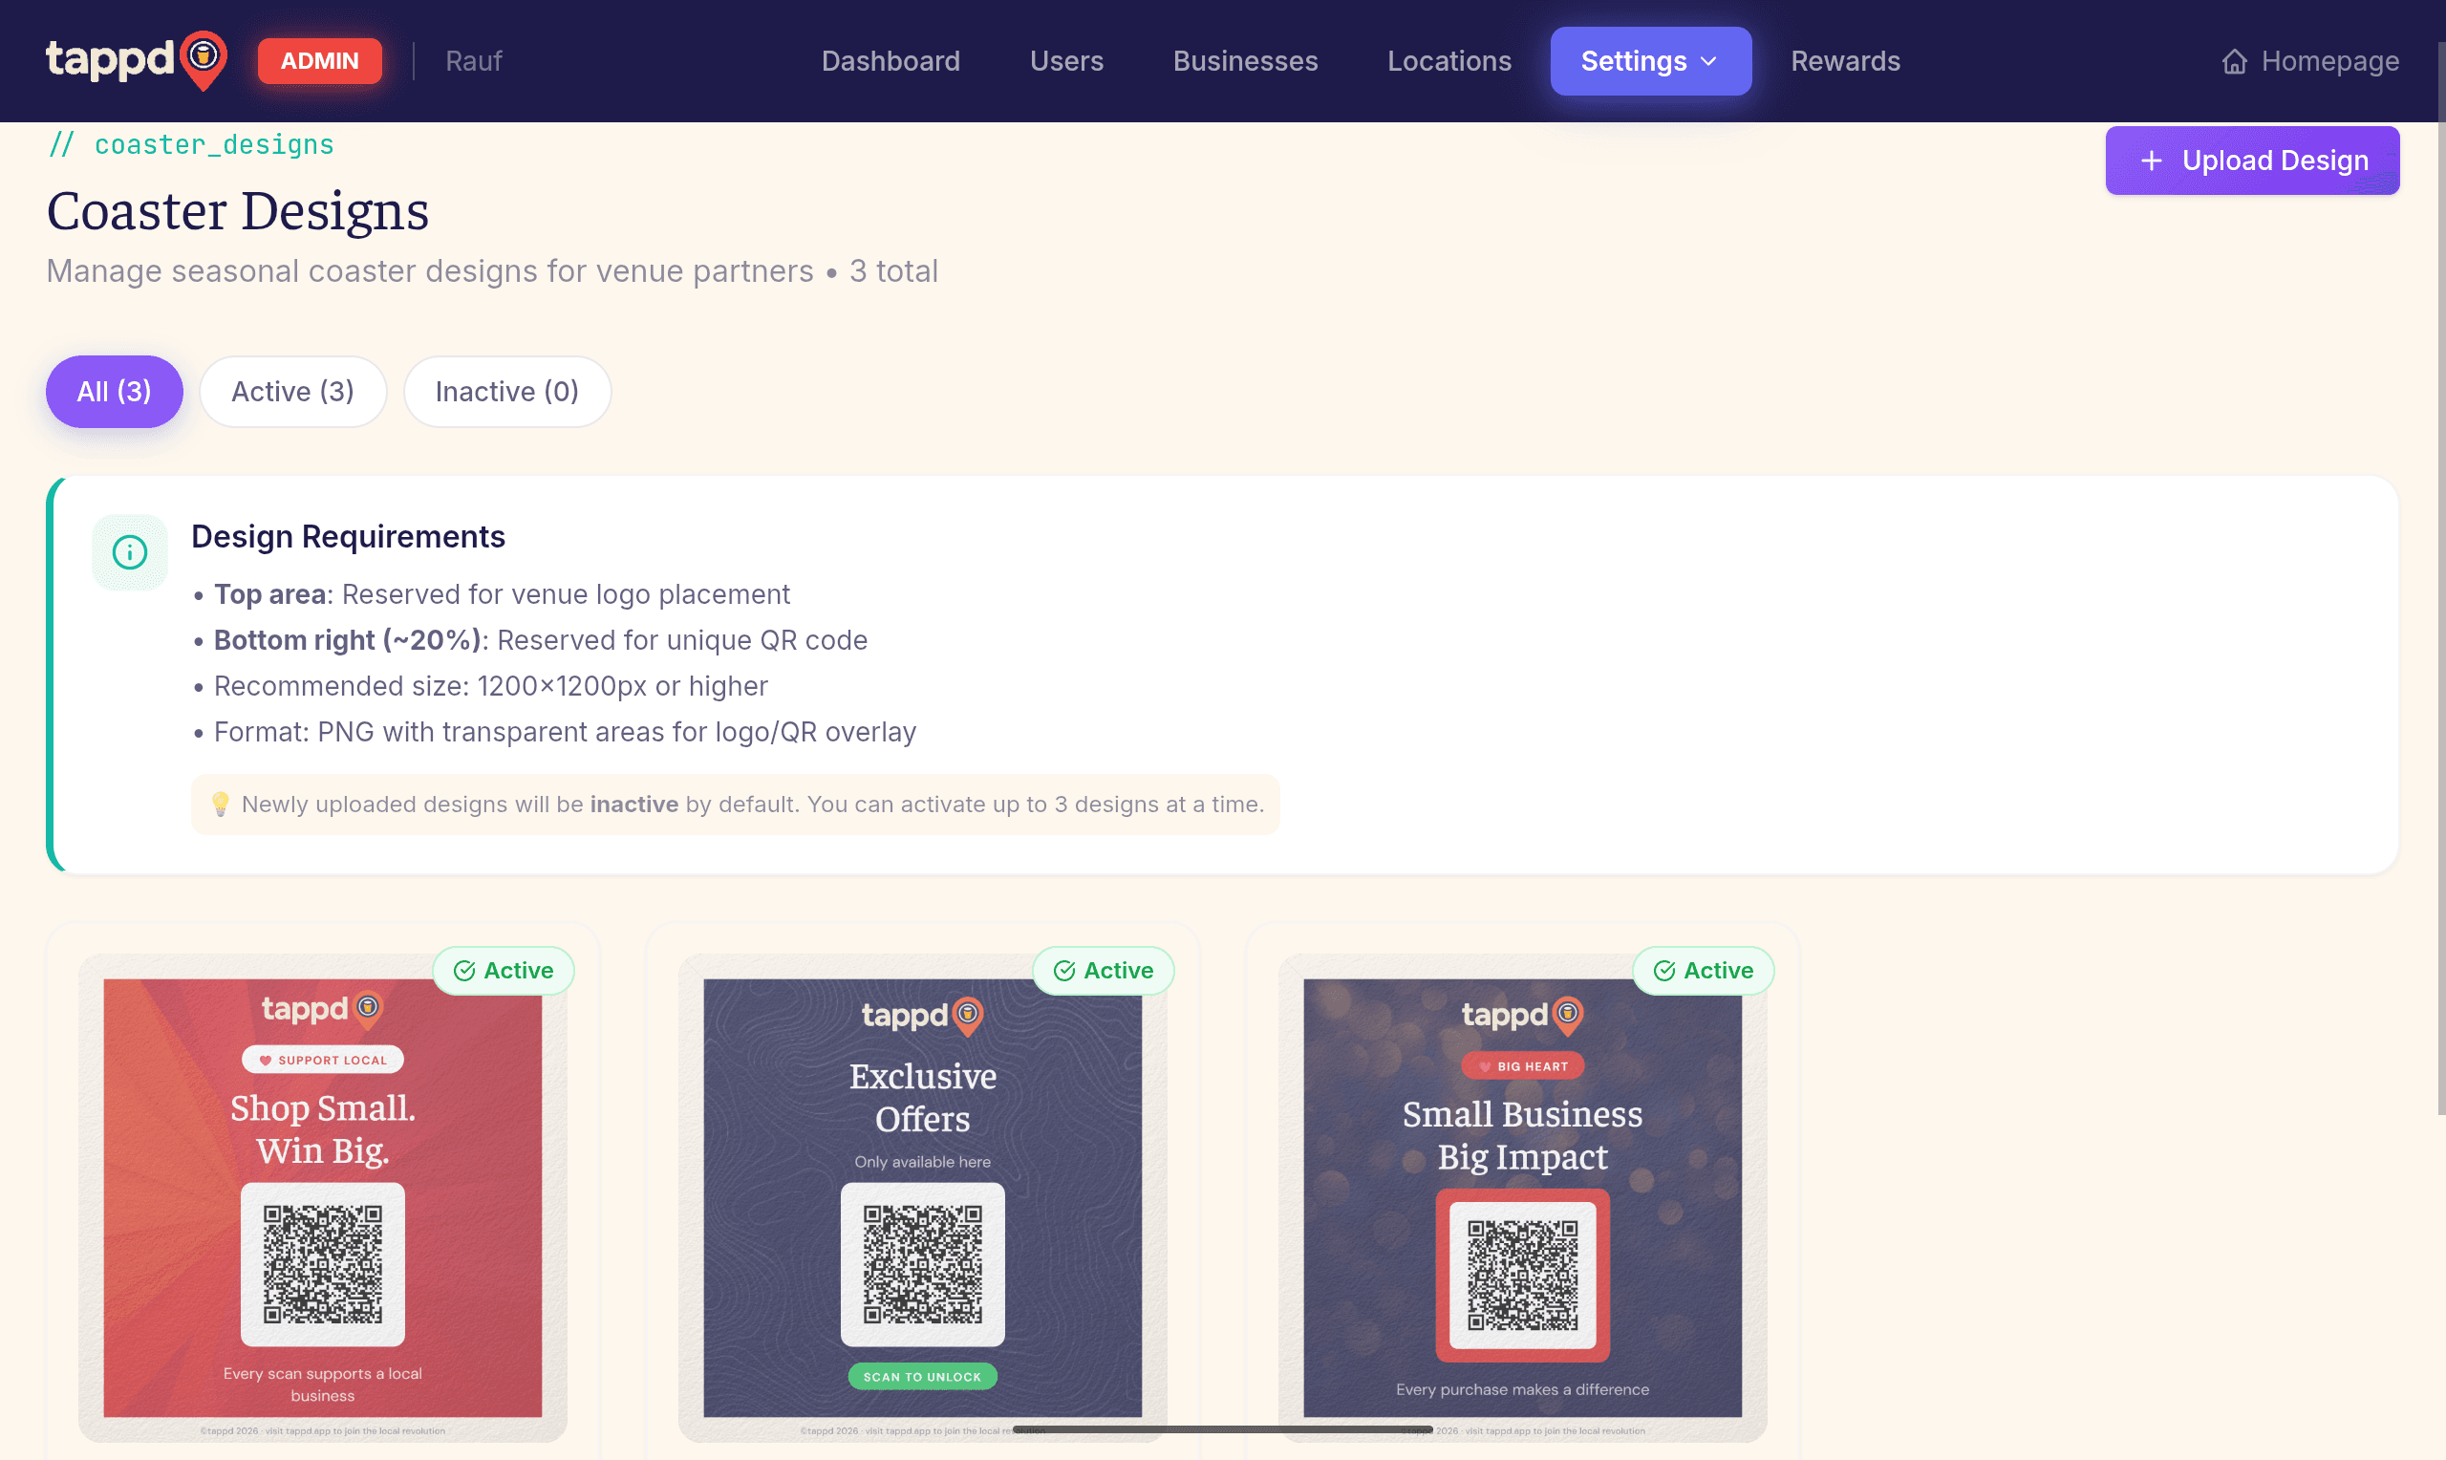
Task: Click the plus icon on Upload Design
Action: pyautogui.click(x=2151, y=161)
